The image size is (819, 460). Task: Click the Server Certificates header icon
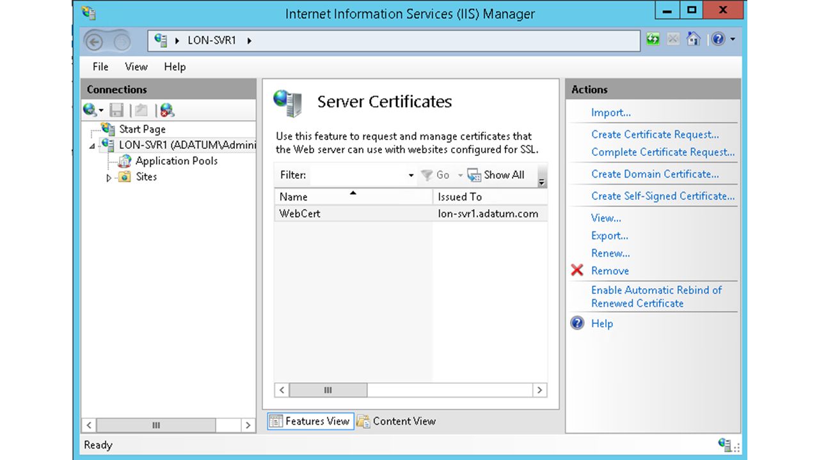tap(287, 103)
